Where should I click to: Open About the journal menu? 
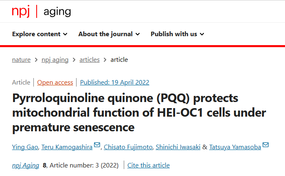click(109, 34)
